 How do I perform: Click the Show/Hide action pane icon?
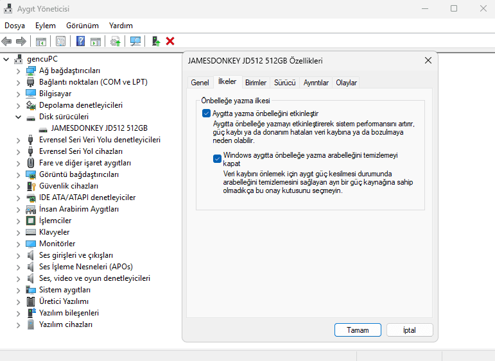click(96, 41)
